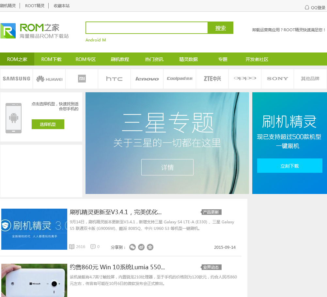This screenshot has height=297, width=327.
Task: Focus the ROM search input field
Action: (147, 28)
